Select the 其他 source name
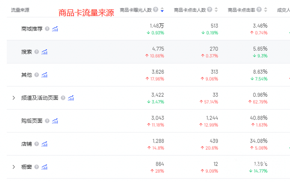The height and width of the screenshot is (182, 290). pyautogui.click(x=27, y=75)
